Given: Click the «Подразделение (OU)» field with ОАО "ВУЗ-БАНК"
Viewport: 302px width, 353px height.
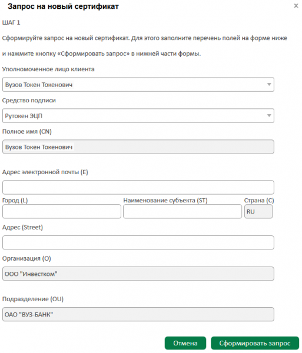Looking at the screenshot, I should (x=138, y=314).
